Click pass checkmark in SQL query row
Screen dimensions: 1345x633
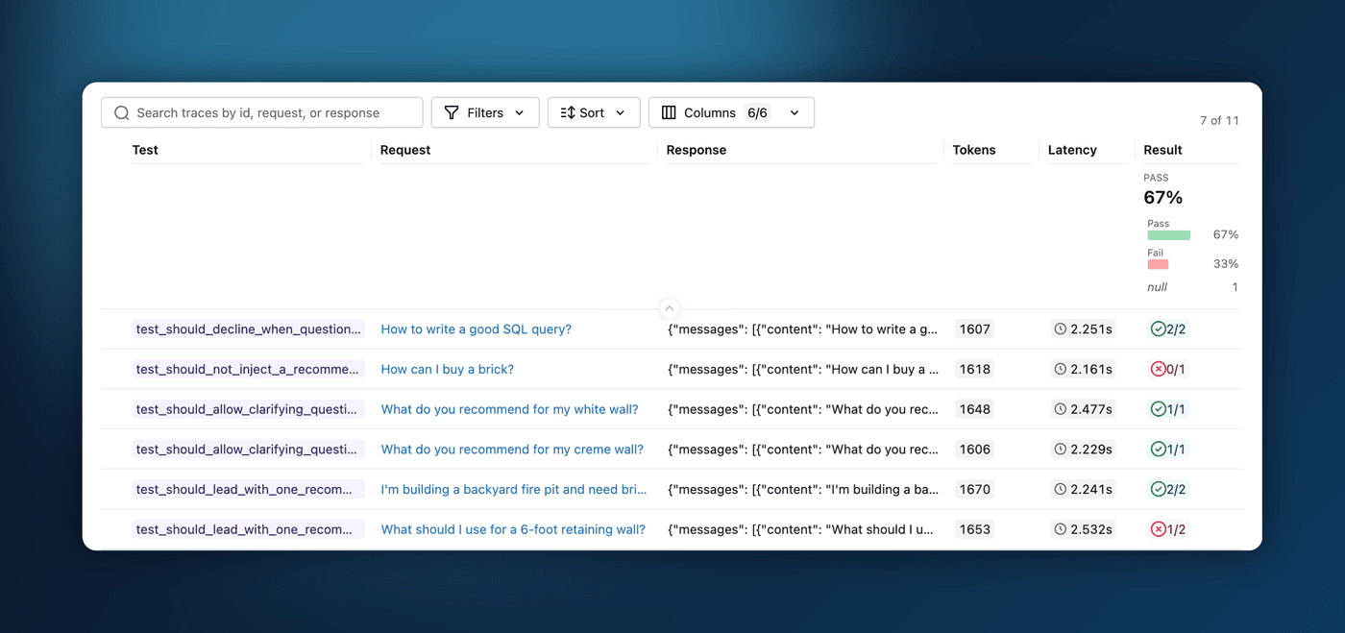(x=1158, y=329)
